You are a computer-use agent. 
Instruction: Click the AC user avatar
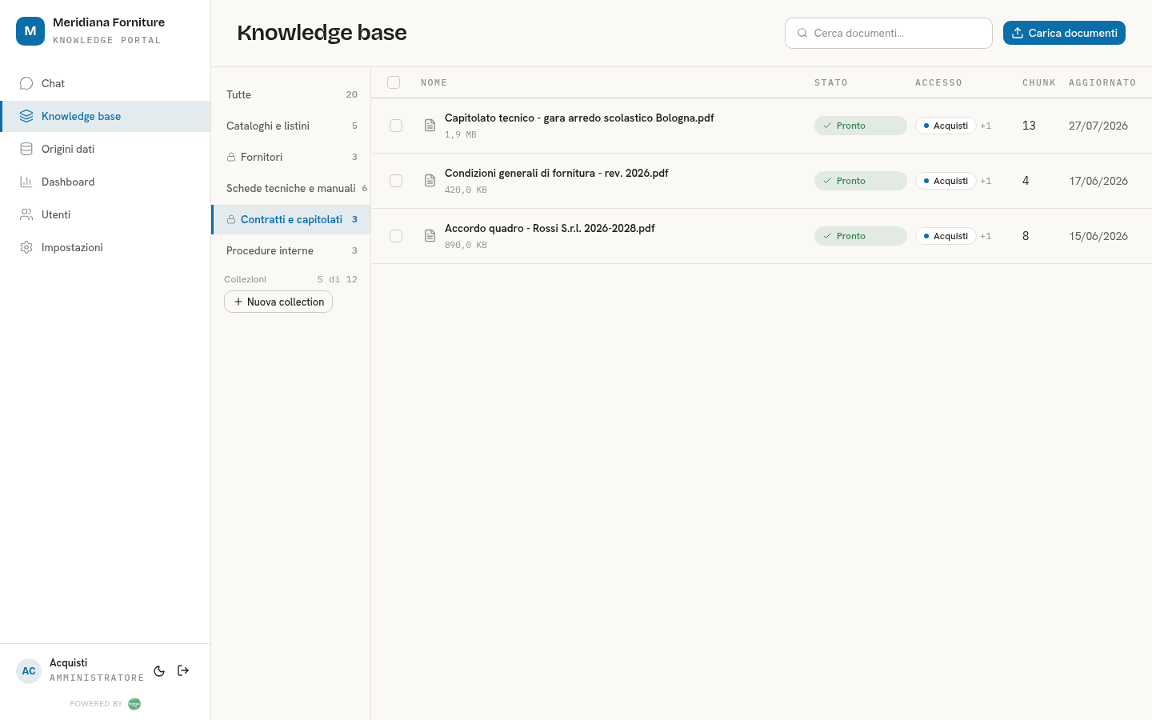tap(29, 671)
